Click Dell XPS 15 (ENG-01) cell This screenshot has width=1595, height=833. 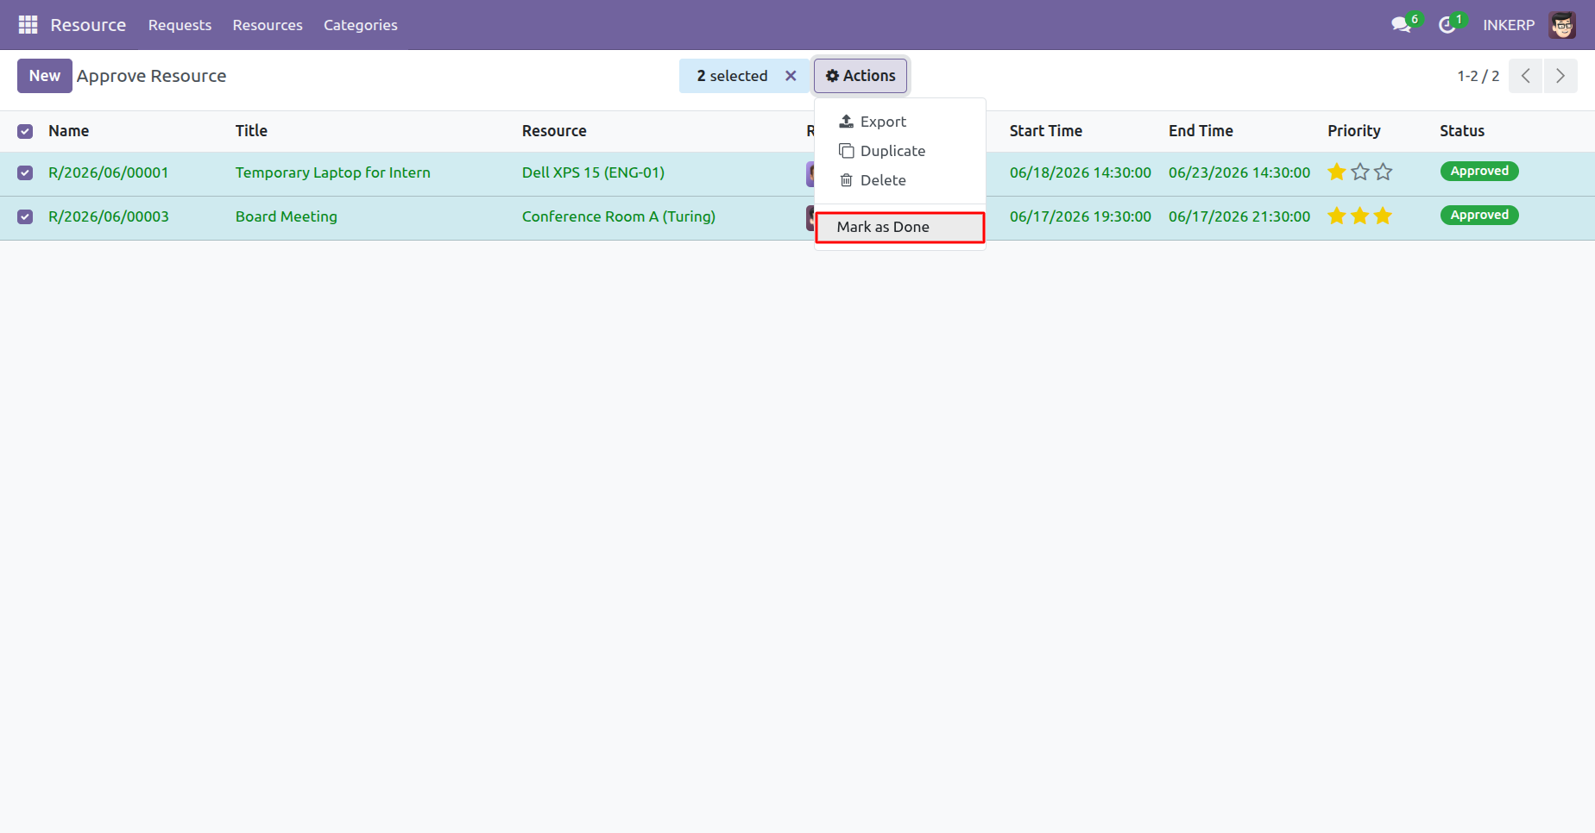(x=593, y=172)
